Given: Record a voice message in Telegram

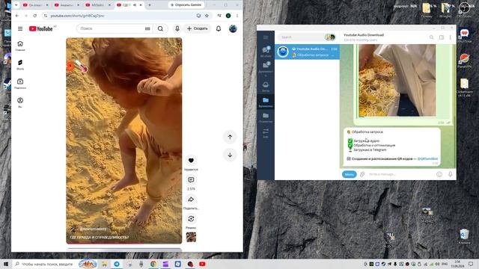Looking at the screenshot, I should tap(451, 174).
